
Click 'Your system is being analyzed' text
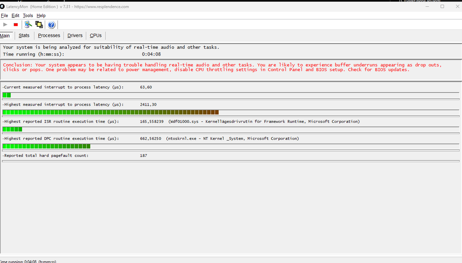point(111,47)
